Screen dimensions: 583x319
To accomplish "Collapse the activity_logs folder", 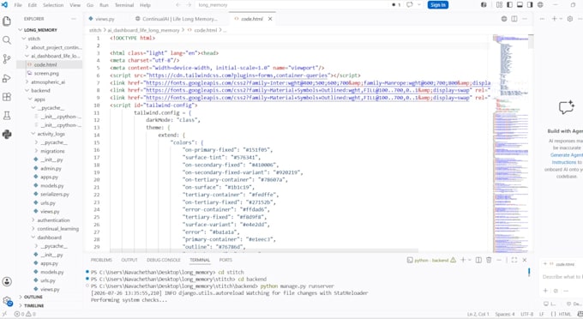I will pos(50,134).
